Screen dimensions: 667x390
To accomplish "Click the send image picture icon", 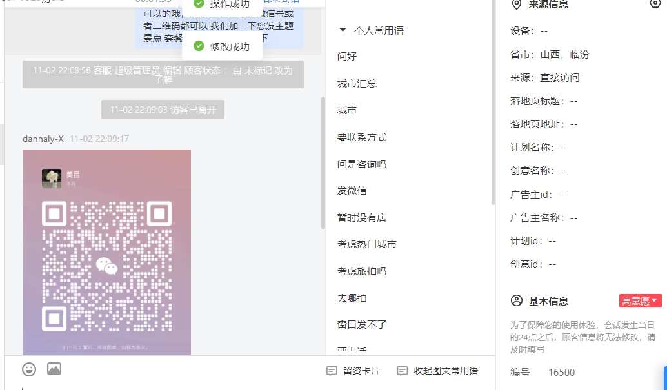I will [x=54, y=369].
